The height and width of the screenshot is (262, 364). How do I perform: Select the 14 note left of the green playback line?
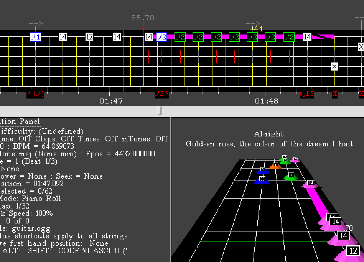[117, 37]
